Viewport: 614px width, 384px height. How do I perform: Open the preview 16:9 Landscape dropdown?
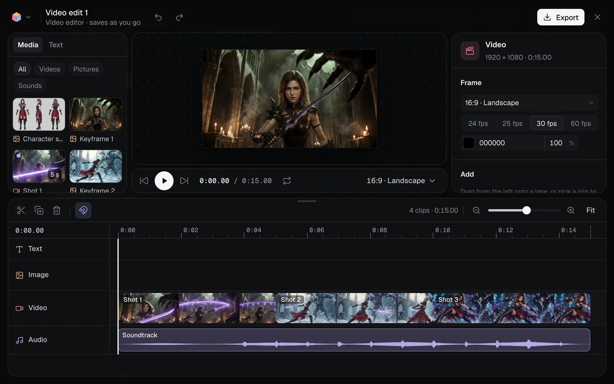[x=401, y=181]
